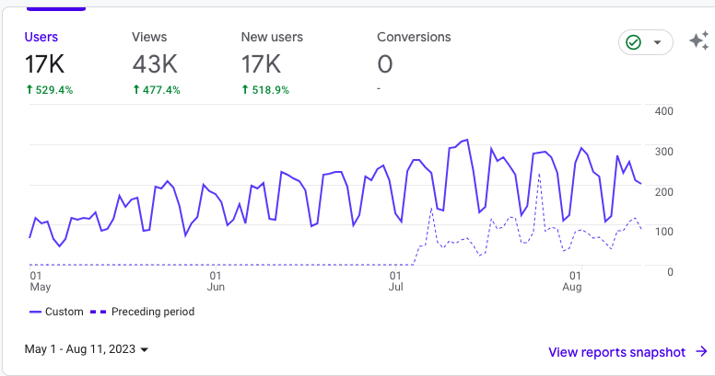The width and height of the screenshot is (715, 376).
Task: Click the Preceding period legend entry
Action: (x=142, y=312)
